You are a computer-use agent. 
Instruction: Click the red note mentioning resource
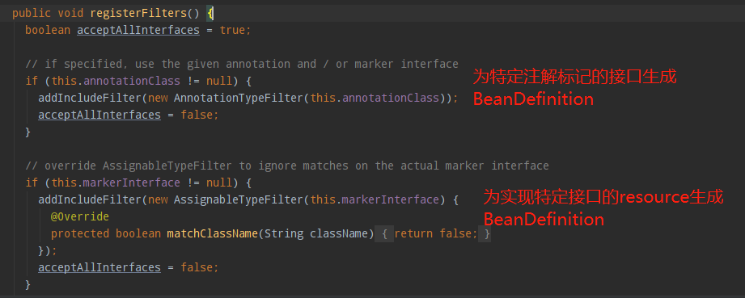click(603, 208)
